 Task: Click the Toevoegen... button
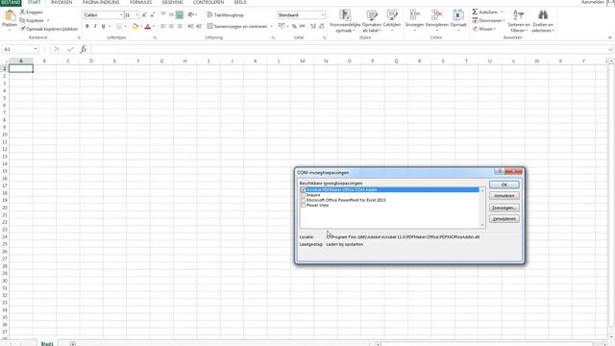(x=504, y=208)
